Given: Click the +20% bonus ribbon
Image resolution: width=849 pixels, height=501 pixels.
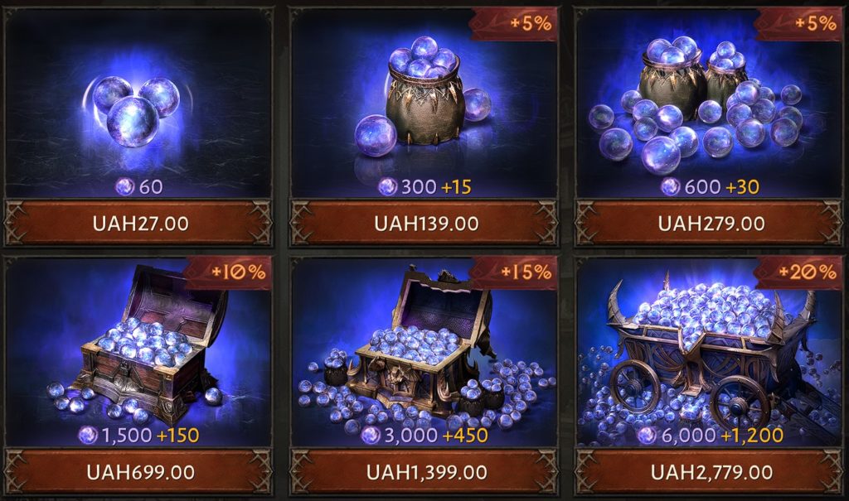Looking at the screenshot, I should (x=799, y=272).
